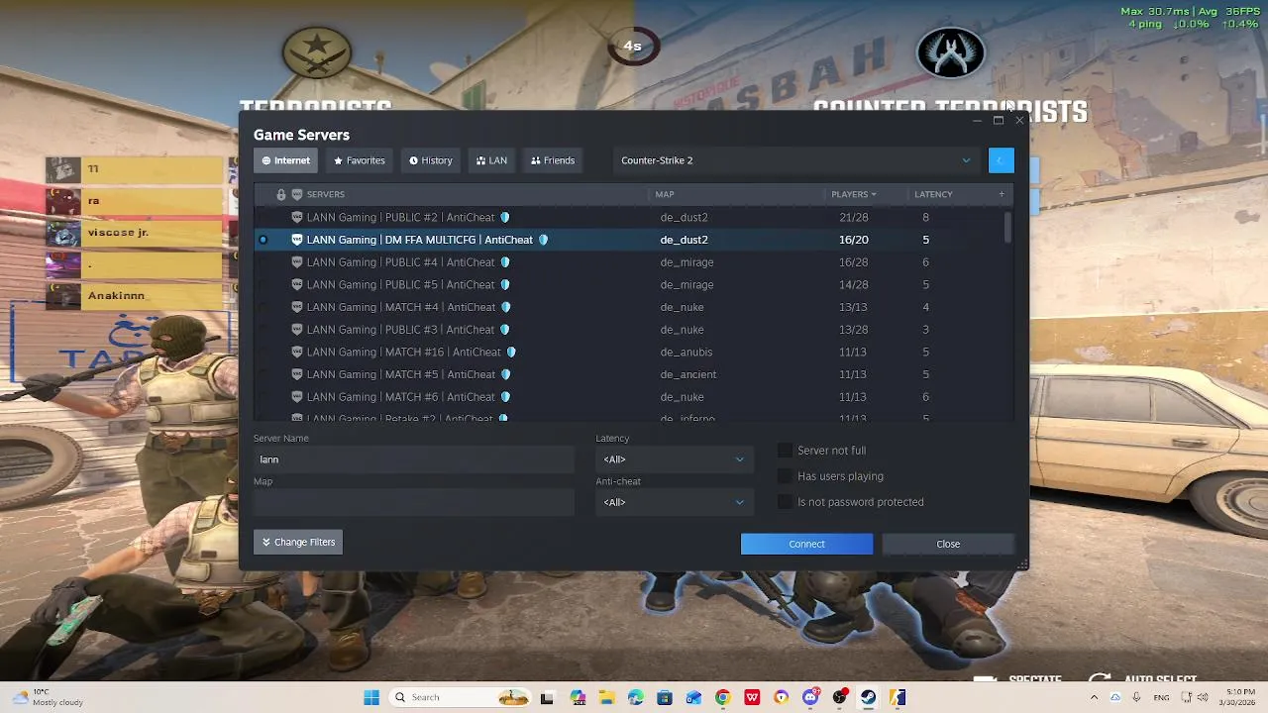Screen dimensions: 1268x713
Task: Switch to the Internet tab
Action: pos(286,160)
